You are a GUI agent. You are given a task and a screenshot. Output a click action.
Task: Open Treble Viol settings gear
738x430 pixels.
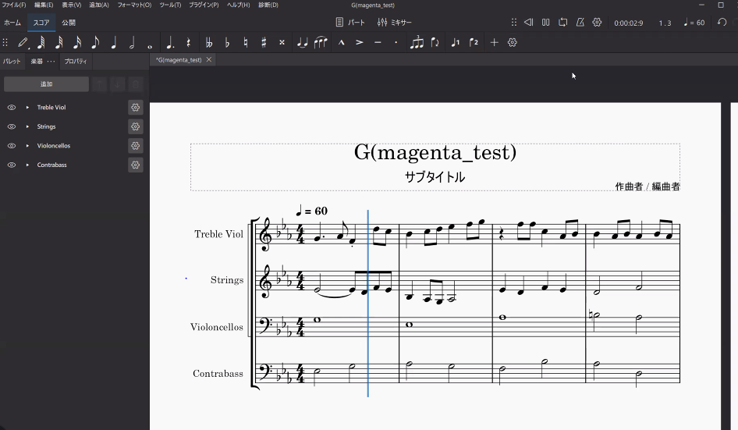click(x=136, y=108)
